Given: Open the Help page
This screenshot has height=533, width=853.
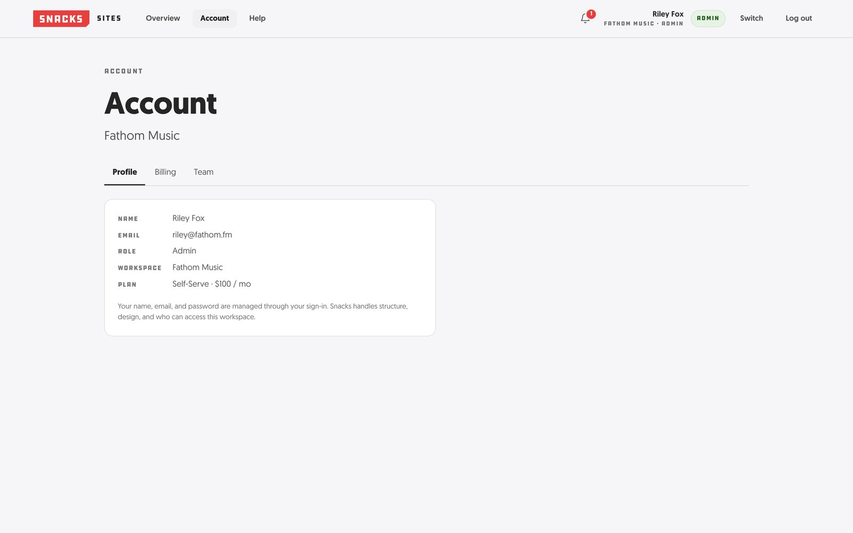Looking at the screenshot, I should (257, 18).
